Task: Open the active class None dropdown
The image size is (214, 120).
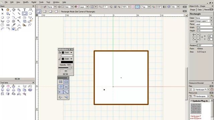Action: pos(55,7)
